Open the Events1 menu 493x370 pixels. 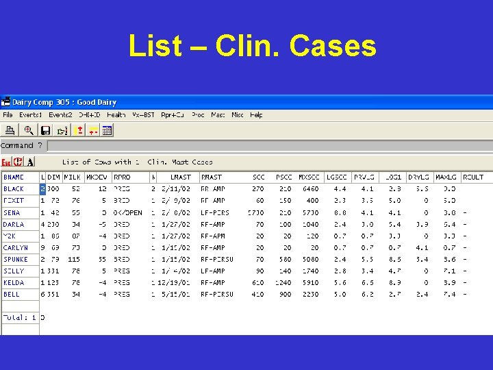tap(31, 115)
